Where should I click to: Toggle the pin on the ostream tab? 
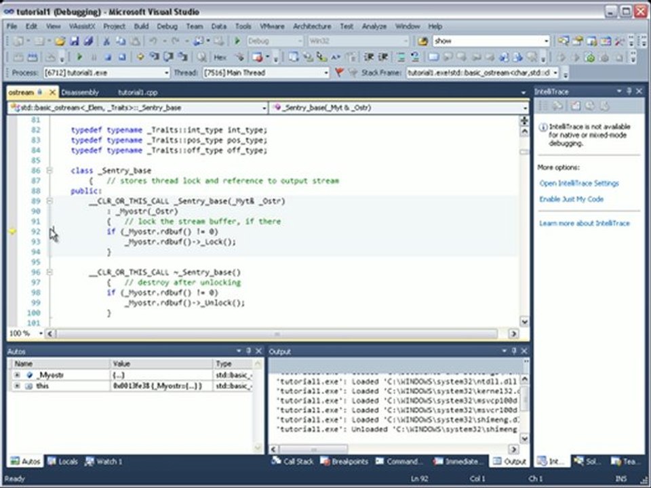[40, 92]
